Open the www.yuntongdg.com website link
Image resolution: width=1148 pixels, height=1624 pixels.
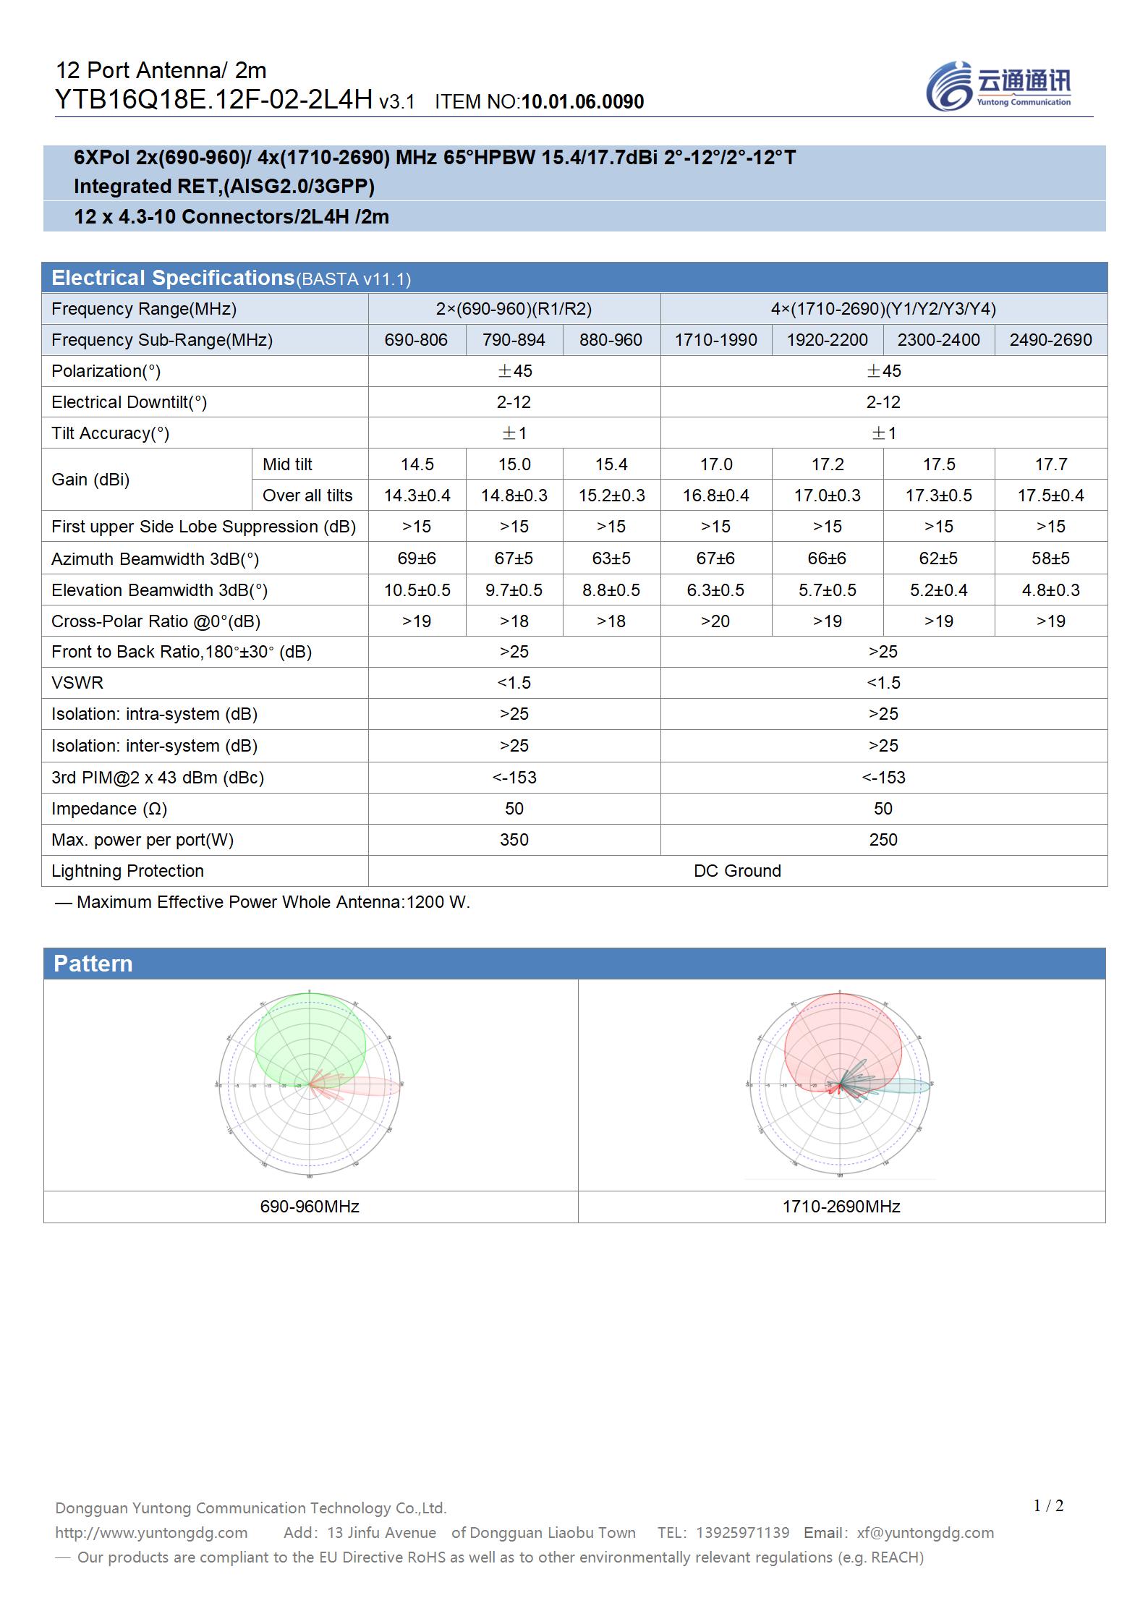pyautogui.click(x=151, y=1532)
